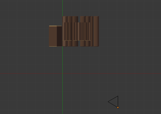Select the camera object with orange origin dot

tap(114, 102)
